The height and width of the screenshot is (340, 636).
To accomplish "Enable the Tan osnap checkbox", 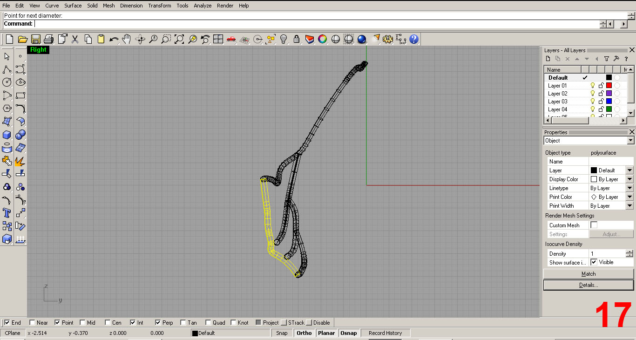I will (183, 322).
